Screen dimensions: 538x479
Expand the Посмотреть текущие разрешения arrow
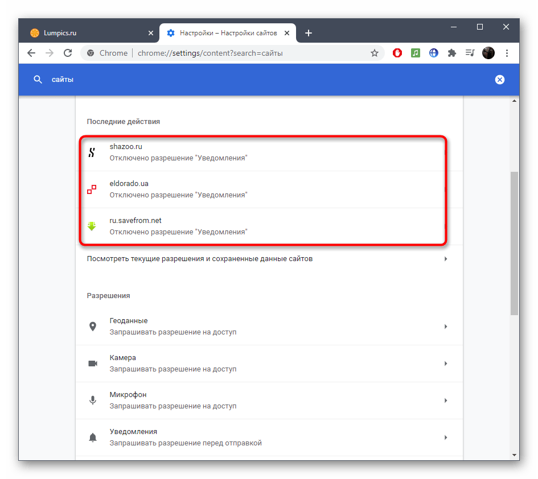(x=446, y=258)
